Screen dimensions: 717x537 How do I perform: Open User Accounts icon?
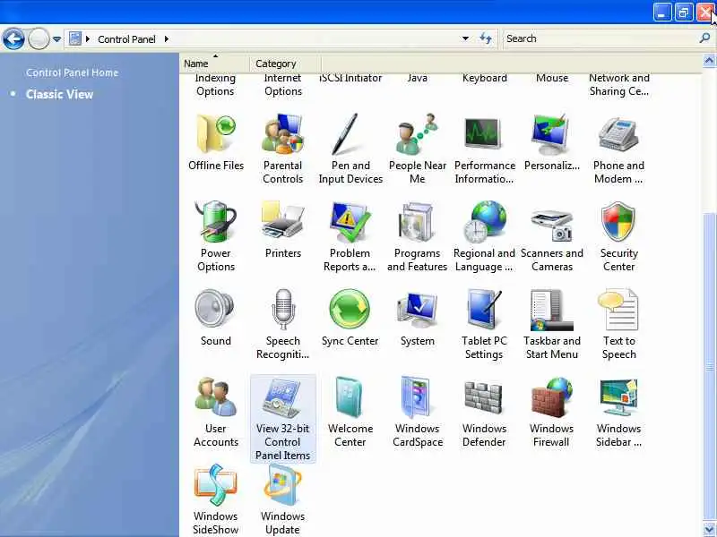coord(216,396)
